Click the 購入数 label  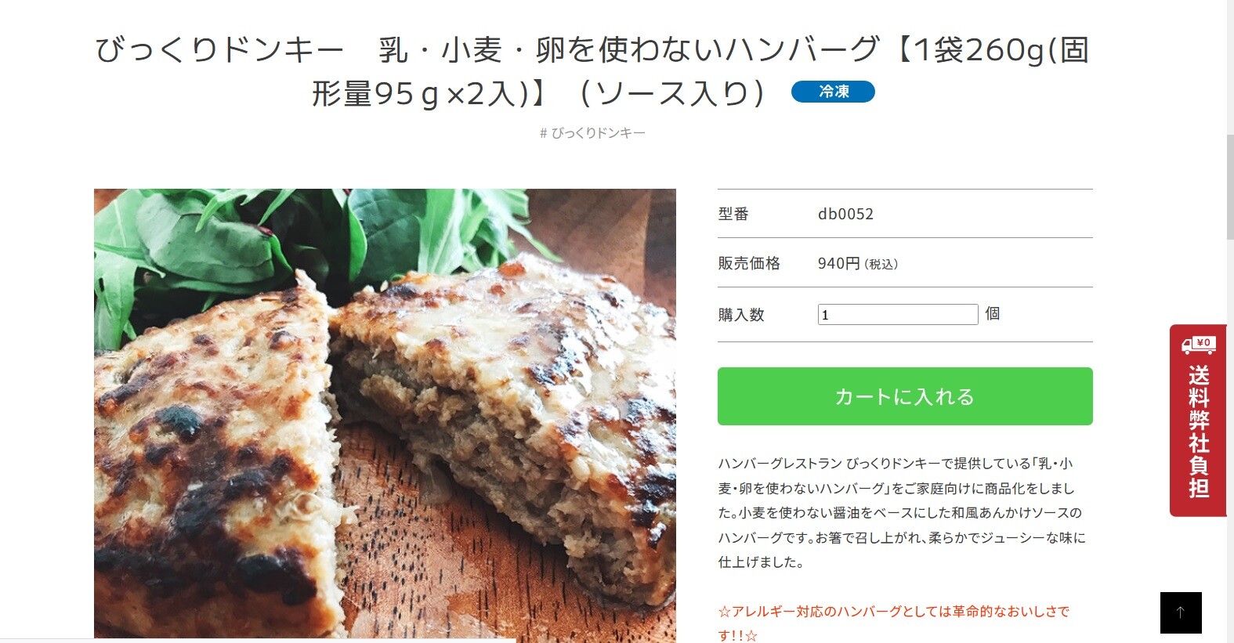pyautogui.click(x=741, y=315)
